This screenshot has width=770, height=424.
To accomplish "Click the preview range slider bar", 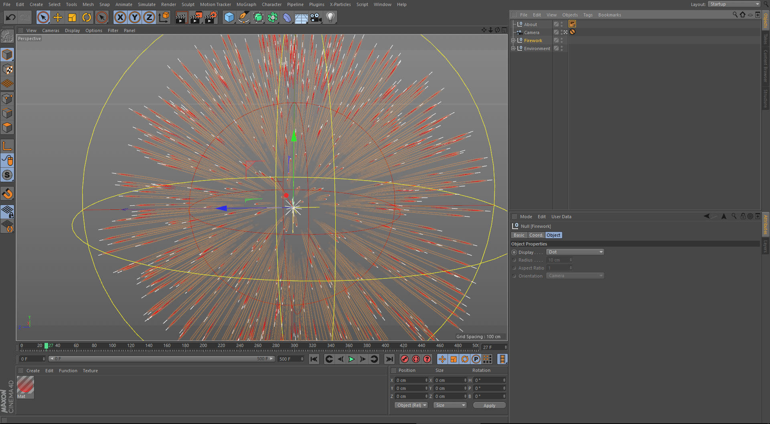I will click(162, 359).
